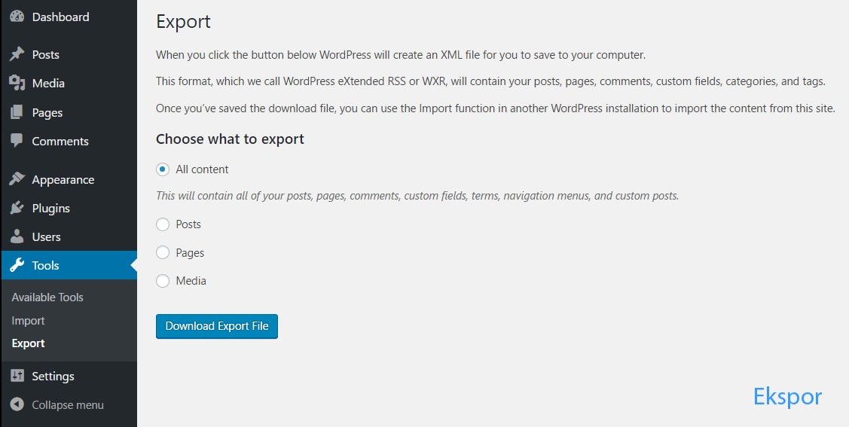
Task: Click the 'Choose what to export' heading
Action: click(230, 139)
